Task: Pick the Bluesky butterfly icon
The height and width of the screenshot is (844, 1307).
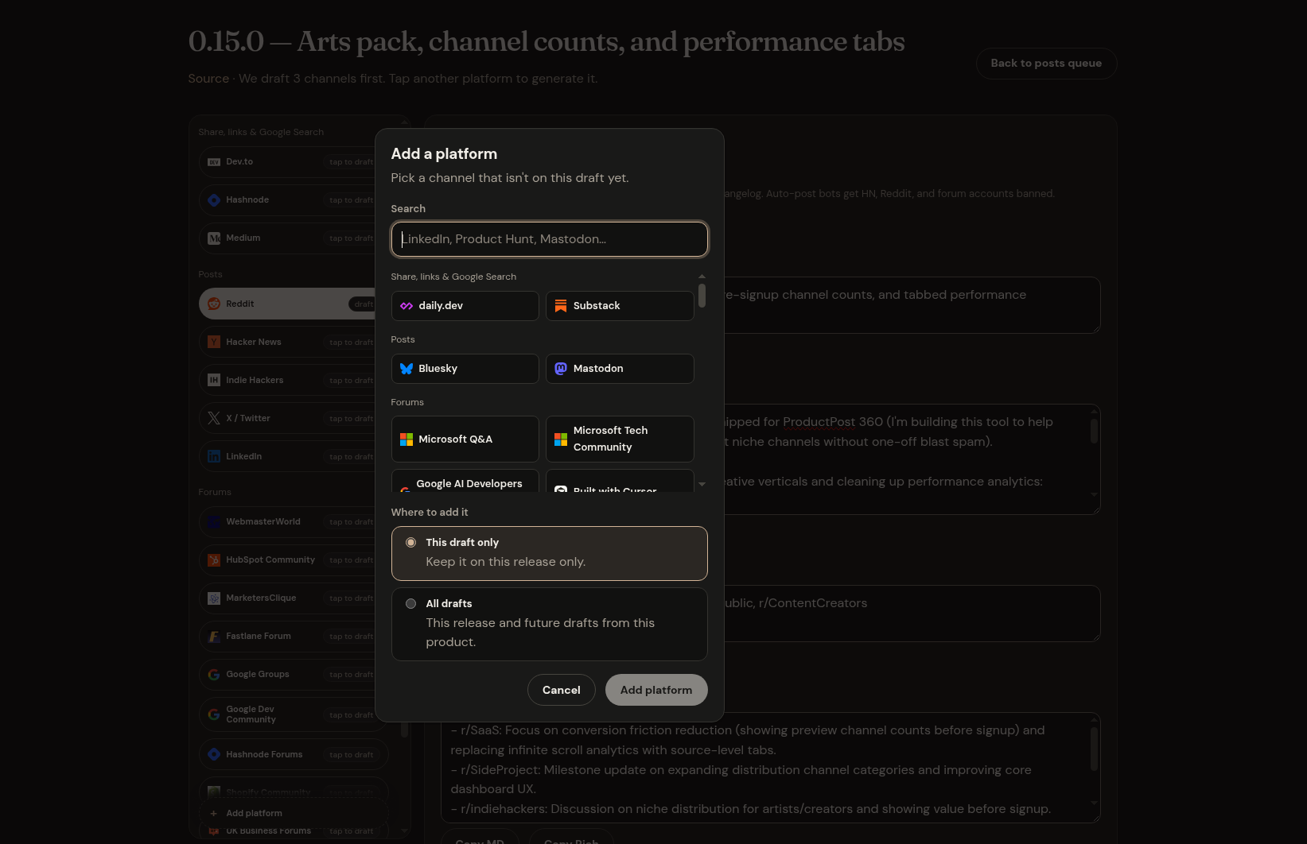Action: (x=406, y=369)
